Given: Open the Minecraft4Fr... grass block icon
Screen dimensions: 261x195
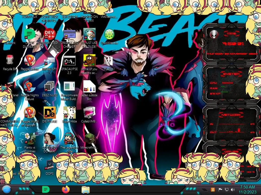Looking at the screenshot, I should click(x=89, y=139).
